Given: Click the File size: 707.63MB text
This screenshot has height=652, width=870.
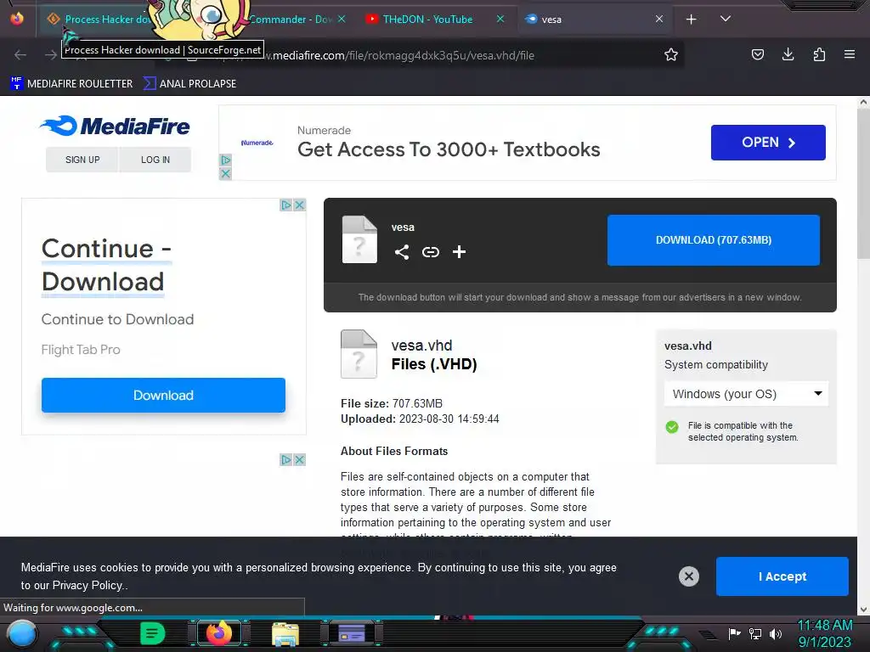Looking at the screenshot, I should pos(392,403).
